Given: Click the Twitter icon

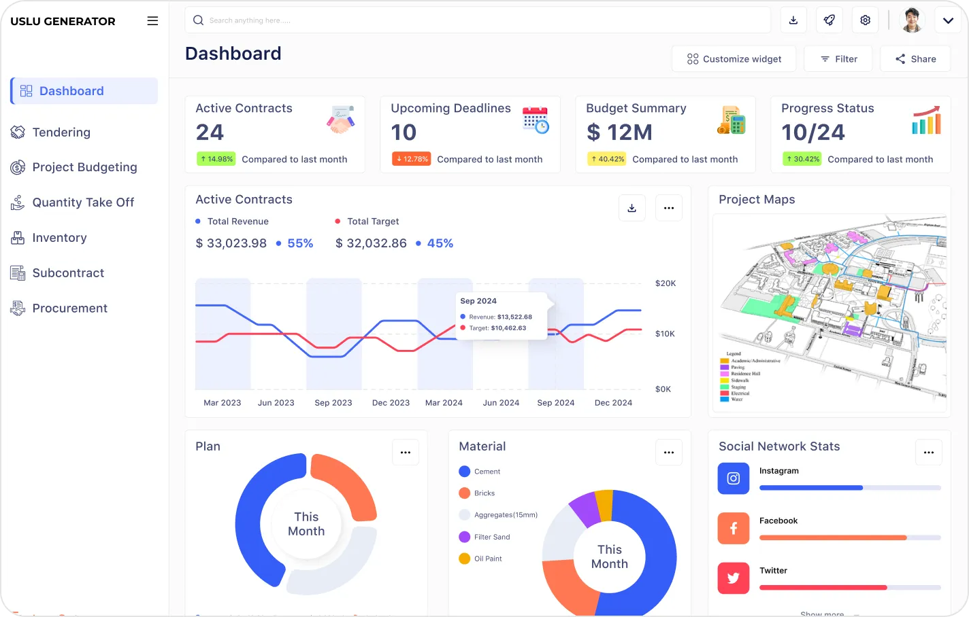Looking at the screenshot, I should click(734, 578).
